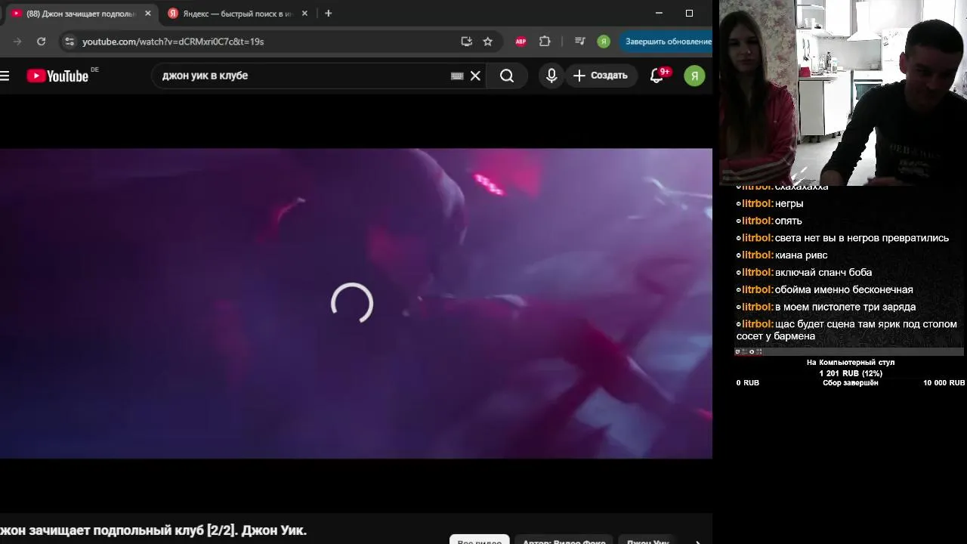This screenshot has width=967, height=544.
Task: Reload the page in browser
Action: [x=42, y=42]
